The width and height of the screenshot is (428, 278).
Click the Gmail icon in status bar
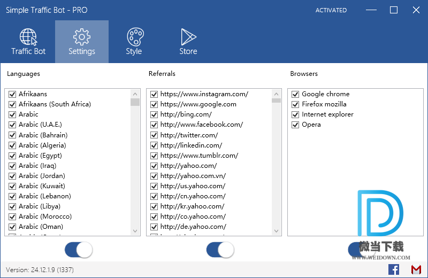pos(416,269)
